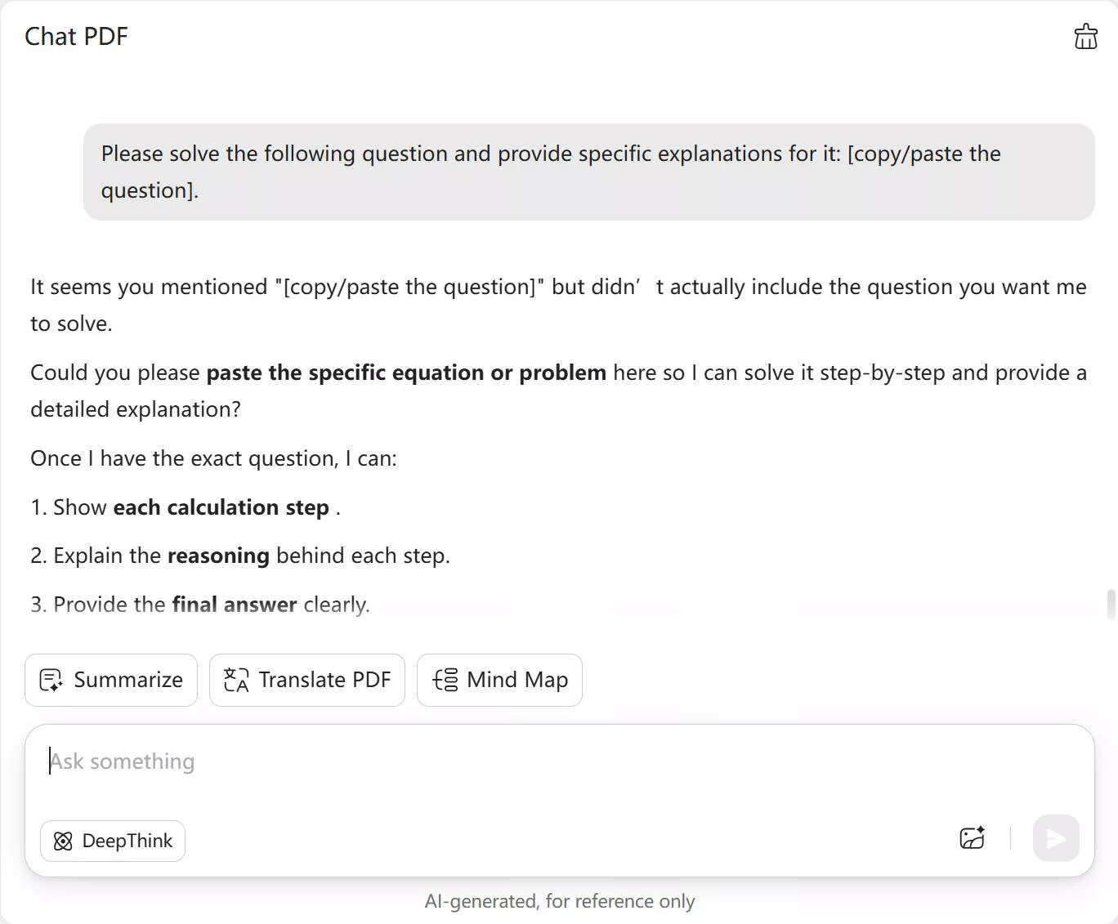Screen dimensions: 1118x924
Task: Focus the "Ask something" input field
Action: coord(490,761)
